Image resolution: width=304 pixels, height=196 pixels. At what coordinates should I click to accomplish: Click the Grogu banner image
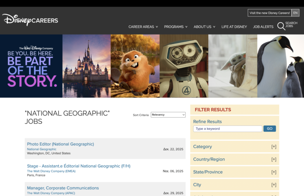[x=233, y=66]
